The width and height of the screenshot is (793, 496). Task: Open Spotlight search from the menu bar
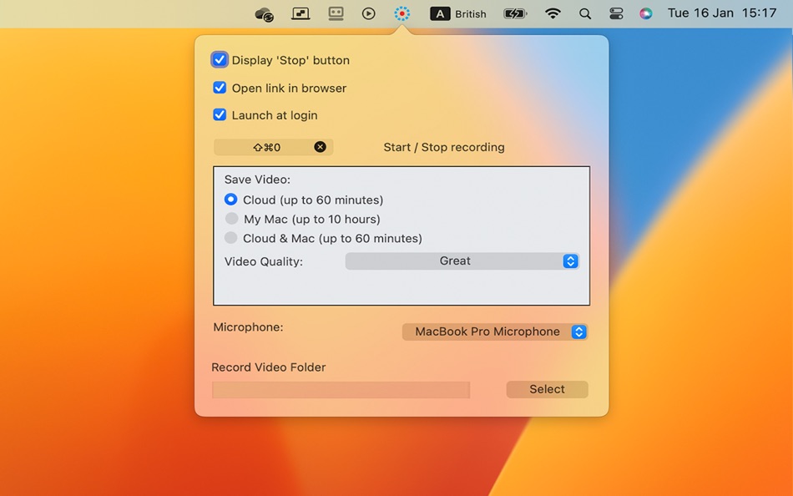[x=584, y=13]
